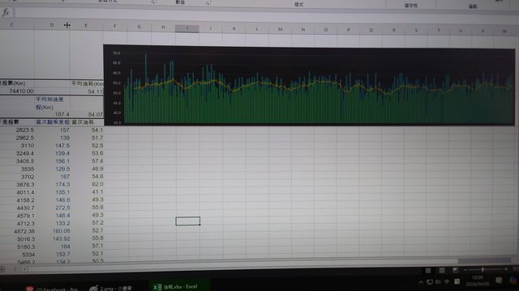Image resolution: width=519 pixels, height=291 pixels.
Task: Open the Excel 油耗.xlsx taskbar button
Action: pyautogui.click(x=179, y=286)
